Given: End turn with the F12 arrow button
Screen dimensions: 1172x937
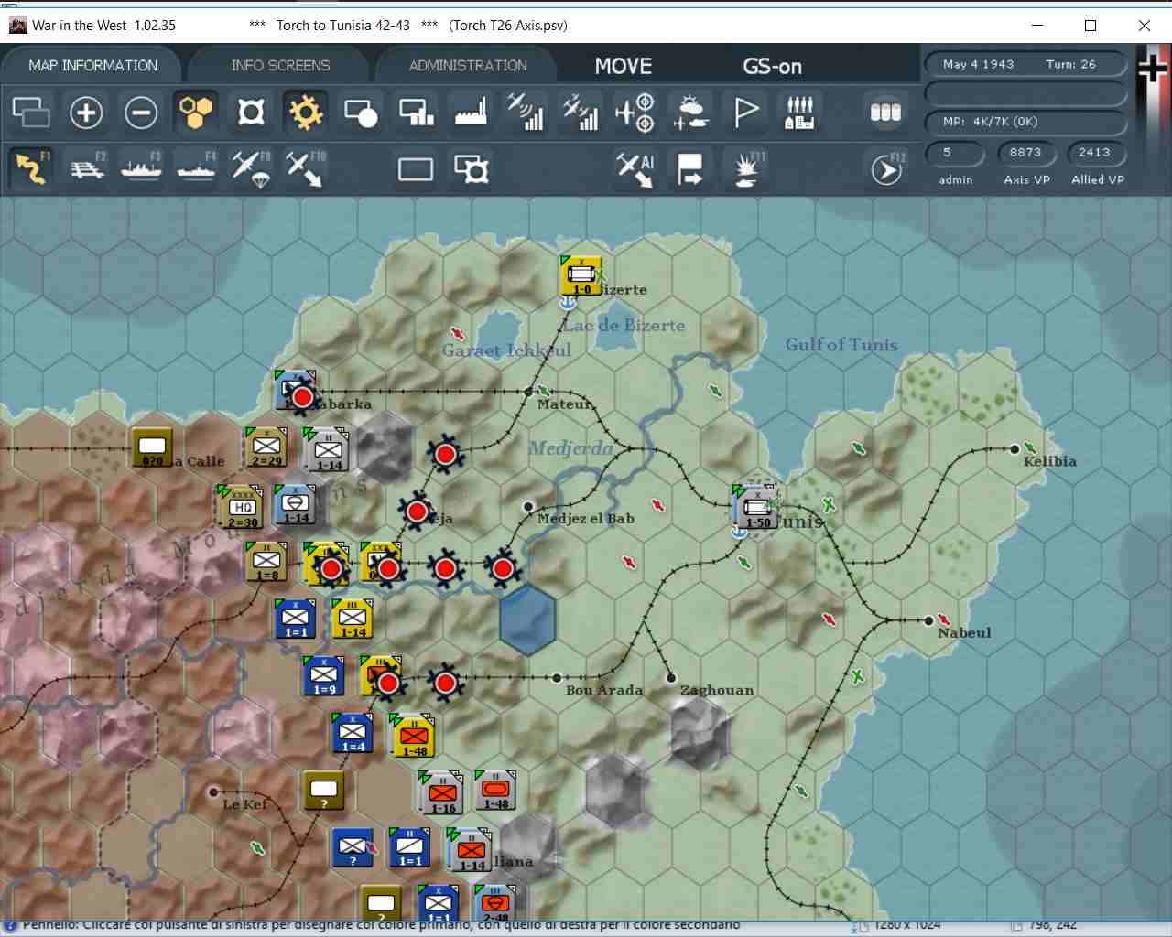Looking at the screenshot, I should pyautogui.click(x=886, y=169).
